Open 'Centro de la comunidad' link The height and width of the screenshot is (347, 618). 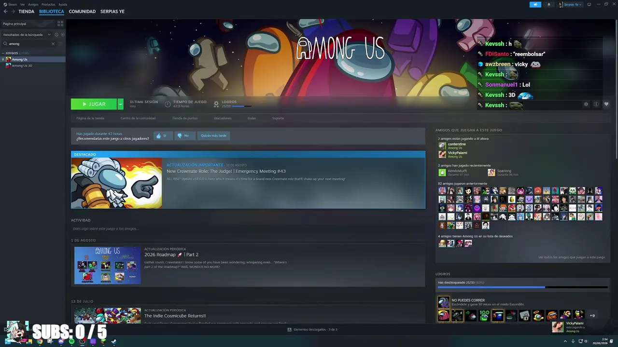(x=138, y=118)
